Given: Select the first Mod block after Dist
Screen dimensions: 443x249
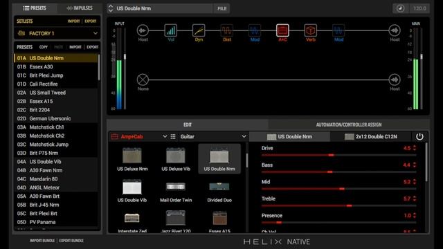Looking at the screenshot, I should point(255,30).
